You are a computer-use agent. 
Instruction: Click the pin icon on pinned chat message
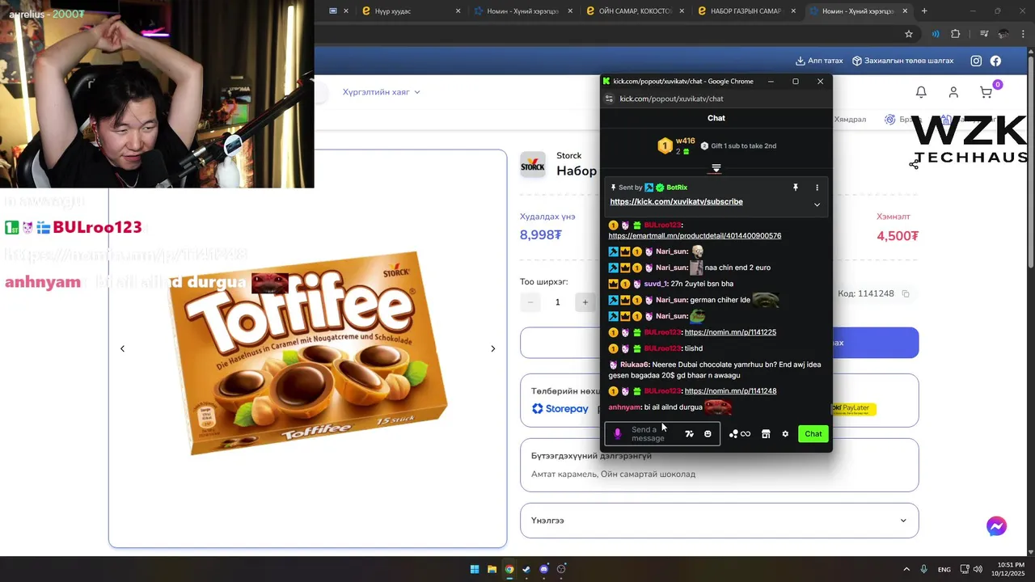(x=796, y=188)
